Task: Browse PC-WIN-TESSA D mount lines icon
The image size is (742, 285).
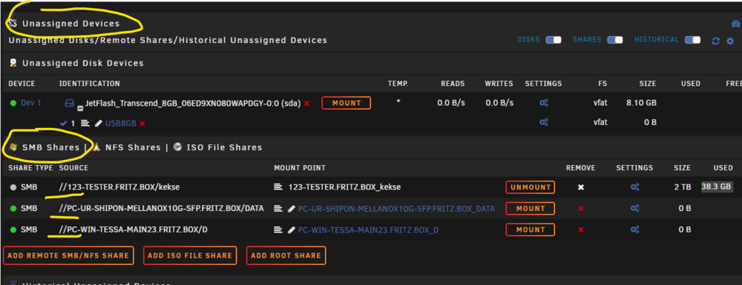Action: (278, 229)
